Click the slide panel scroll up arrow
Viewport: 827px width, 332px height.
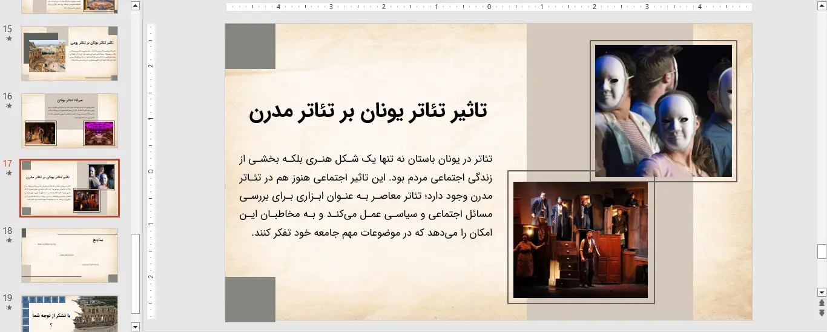tap(135, 6)
